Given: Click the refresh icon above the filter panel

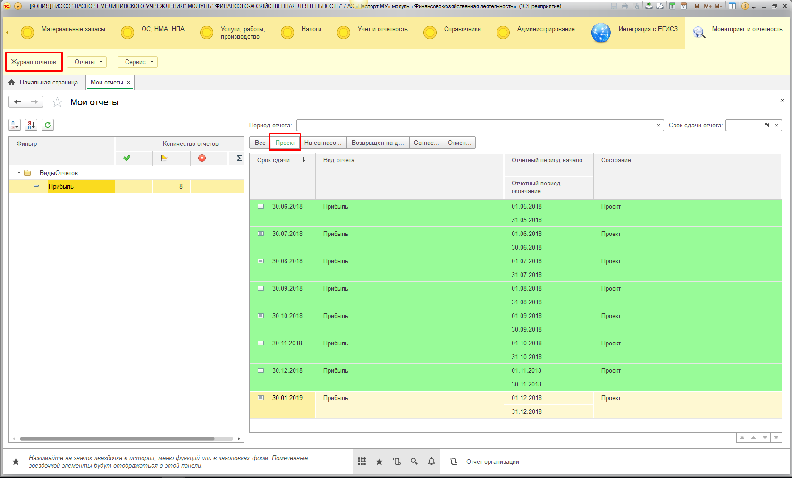Looking at the screenshot, I should [48, 125].
